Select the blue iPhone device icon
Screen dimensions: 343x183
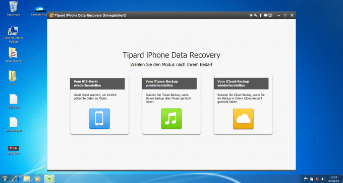[x=99, y=119]
